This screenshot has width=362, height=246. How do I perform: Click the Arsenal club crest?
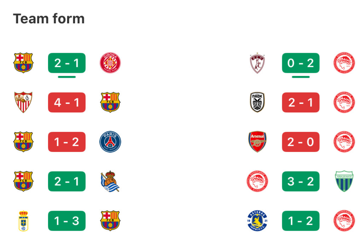pos(257,142)
